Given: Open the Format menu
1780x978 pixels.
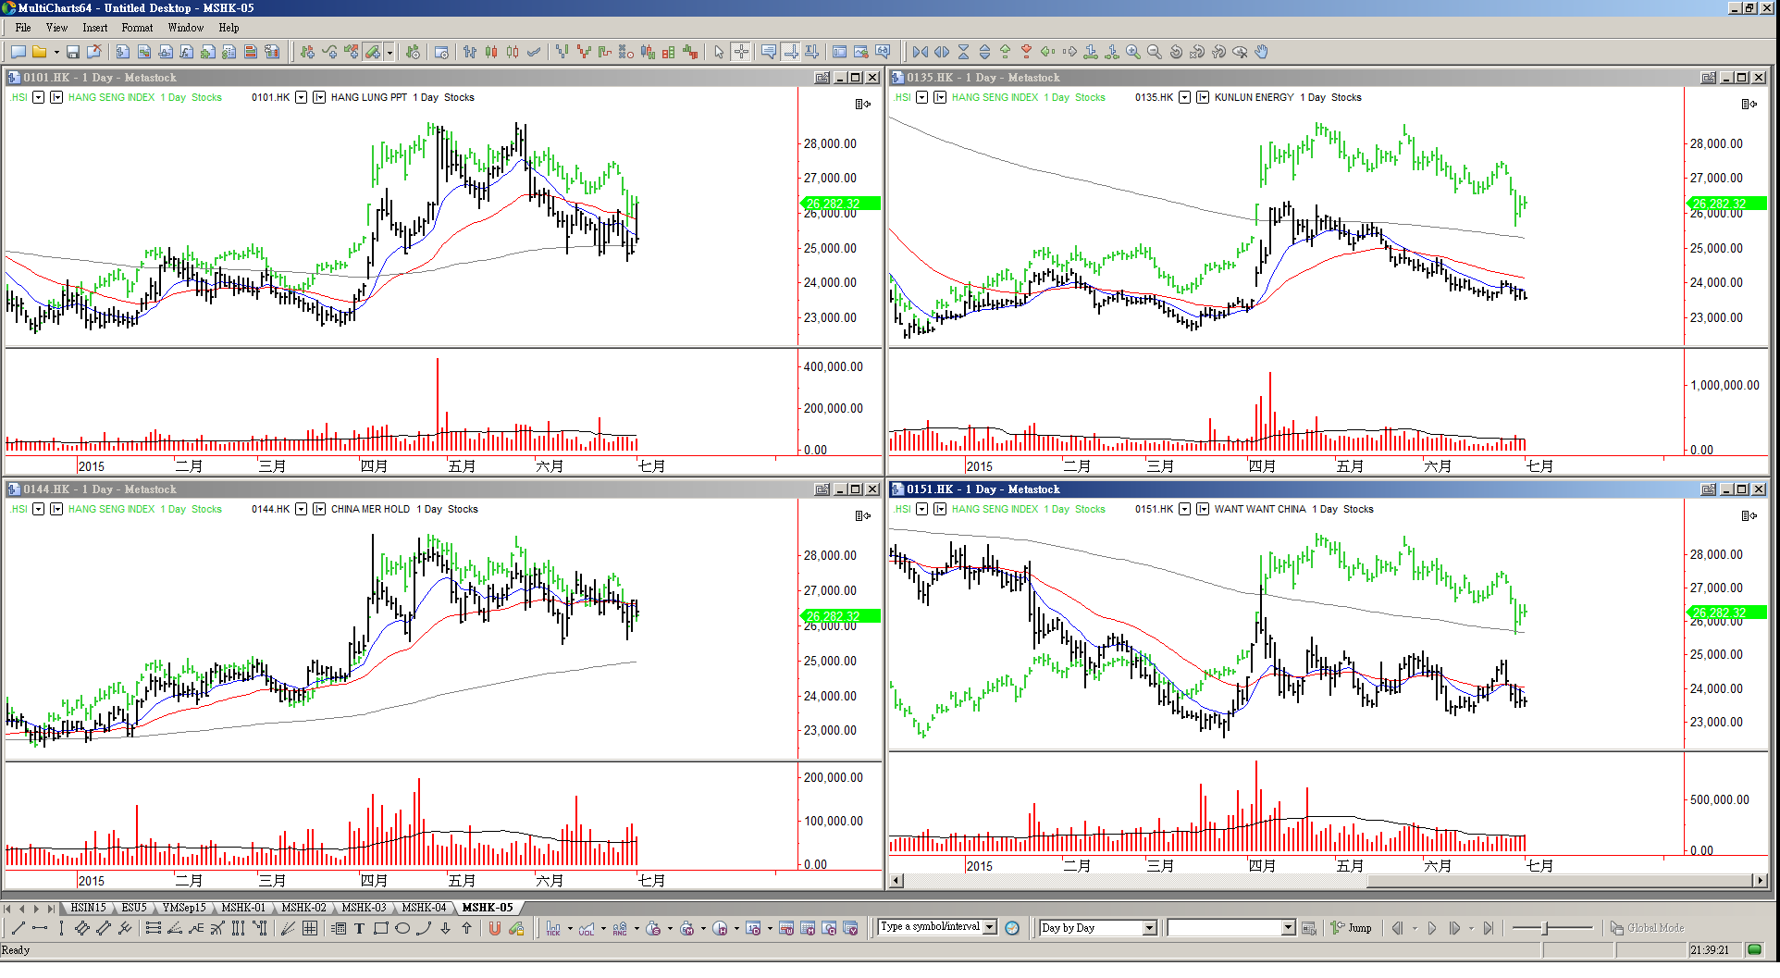Looking at the screenshot, I should pos(137,28).
